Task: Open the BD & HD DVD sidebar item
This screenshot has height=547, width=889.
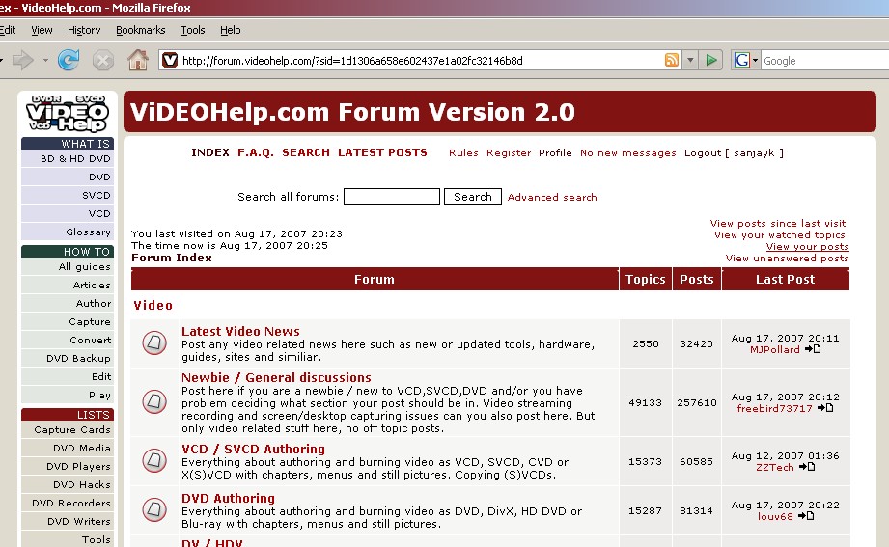Action: click(68, 159)
